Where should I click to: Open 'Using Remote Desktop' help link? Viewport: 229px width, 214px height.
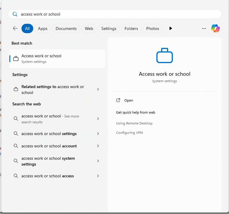(x=134, y=123)
